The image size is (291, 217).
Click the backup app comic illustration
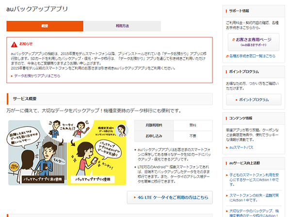click(67, 153)
